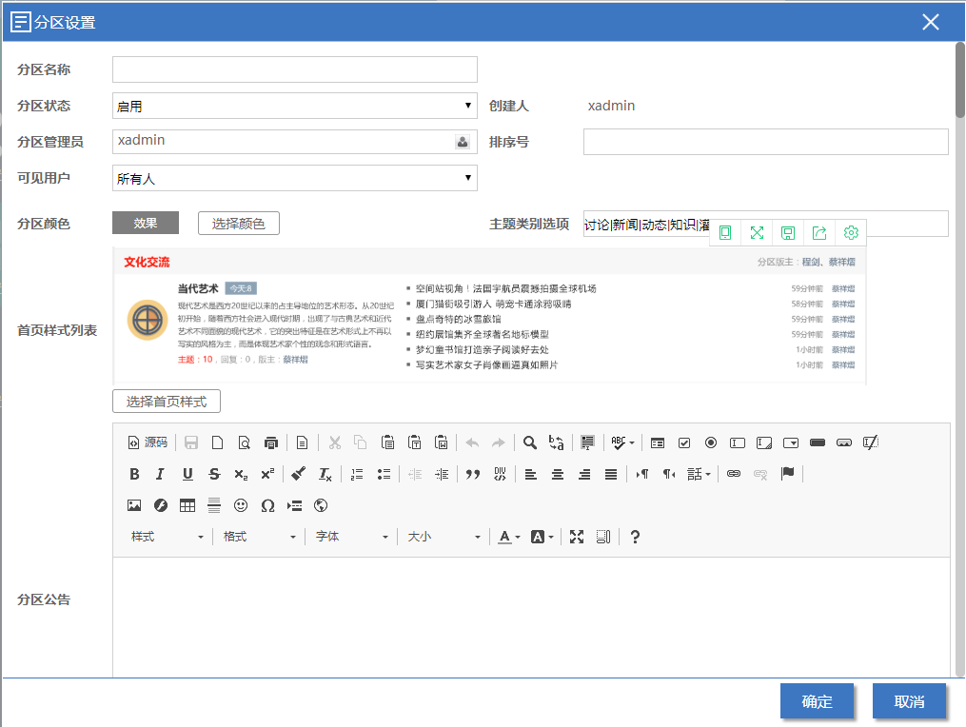Insert a textarea form element
Viewport: 966px width, 727px height.
764,442
